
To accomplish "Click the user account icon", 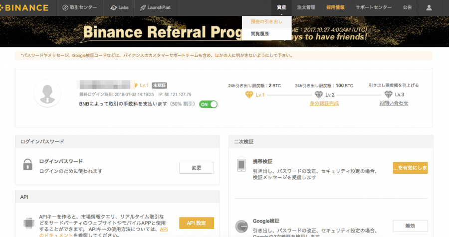I will (x=429, y=8).
